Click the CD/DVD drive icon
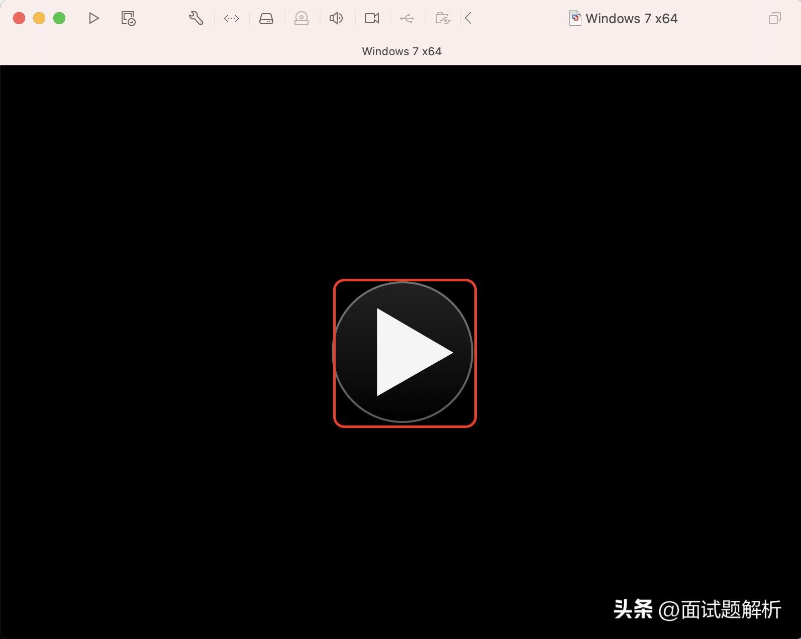Screen dimensions: 801x639 tap(302, 19)
